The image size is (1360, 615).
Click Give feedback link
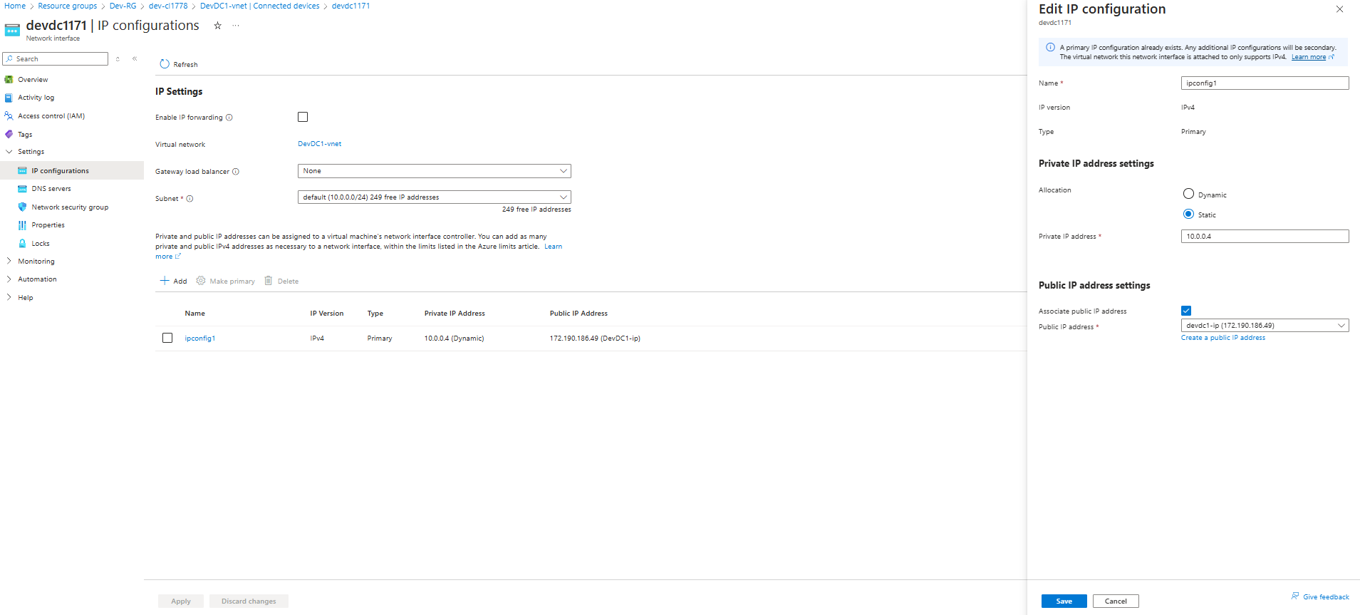click(x=1326, y=597)
